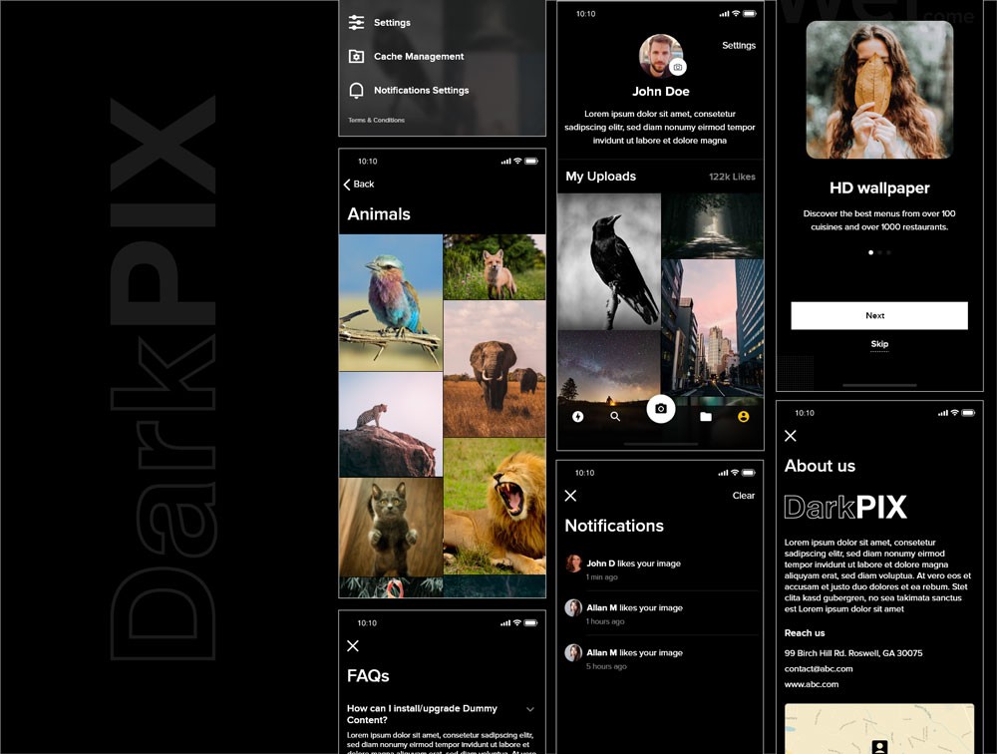This screenshot has height=754, width=997.
Task: Open the folder tab in bottom navigation
Action: [x=706, y=417]
